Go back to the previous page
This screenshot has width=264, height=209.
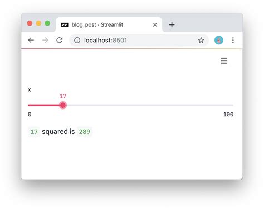[31, 40]
